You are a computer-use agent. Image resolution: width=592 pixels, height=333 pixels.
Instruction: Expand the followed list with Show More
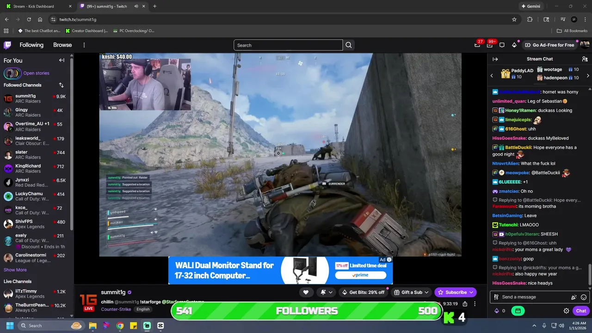[15, 270]
